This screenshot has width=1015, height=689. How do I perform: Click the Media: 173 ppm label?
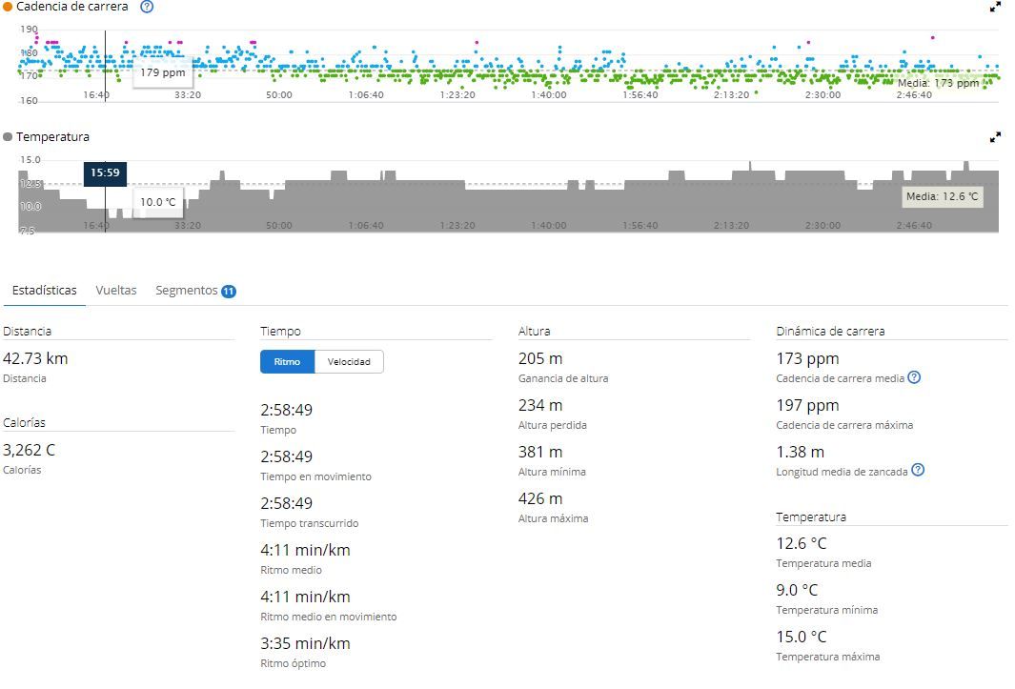938,83
